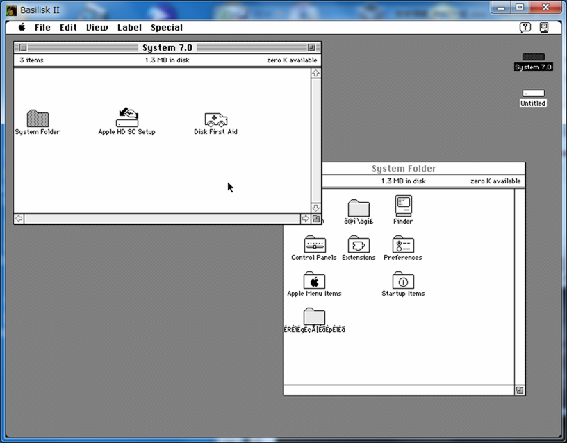The width and height of the screenshot is (567, 443).
Task: Click the Finder icon in System Folder
Action: (x=403, y=206)
